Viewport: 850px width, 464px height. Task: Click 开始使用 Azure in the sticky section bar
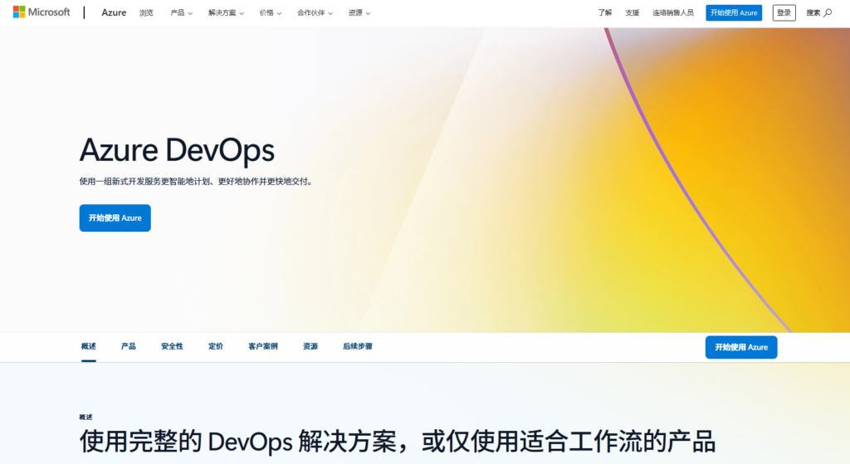coord(741,348)
